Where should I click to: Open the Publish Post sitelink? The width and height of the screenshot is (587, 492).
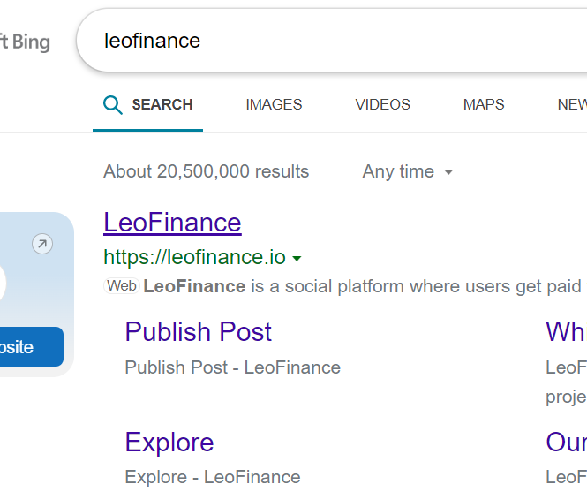[x=198, y=332]
